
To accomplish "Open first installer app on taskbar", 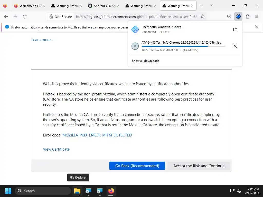I will pos(88,191).
